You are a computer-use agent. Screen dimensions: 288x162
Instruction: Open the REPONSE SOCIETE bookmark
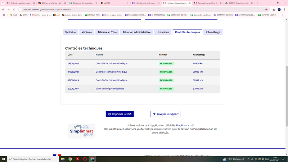267,15
